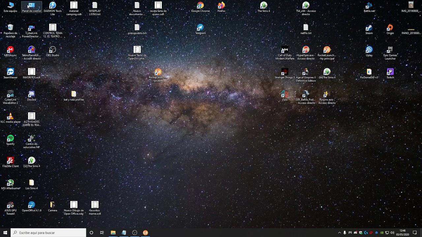422x237 pixels.
Task: Open Panel de control shortcut
Action: point(32,7)
